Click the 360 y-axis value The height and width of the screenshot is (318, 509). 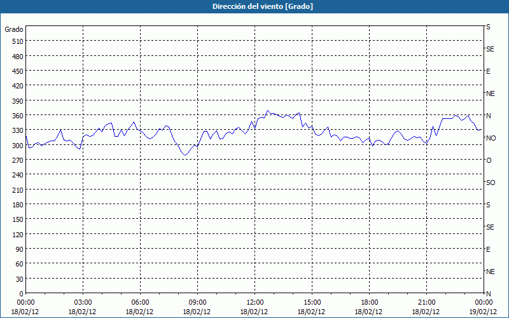[18, 116]
